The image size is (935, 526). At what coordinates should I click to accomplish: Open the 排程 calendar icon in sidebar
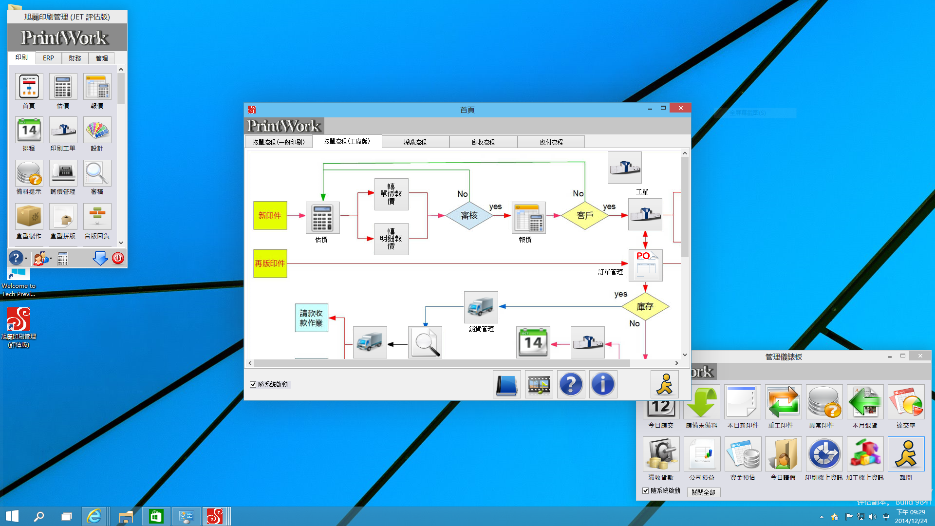[29, 130]
